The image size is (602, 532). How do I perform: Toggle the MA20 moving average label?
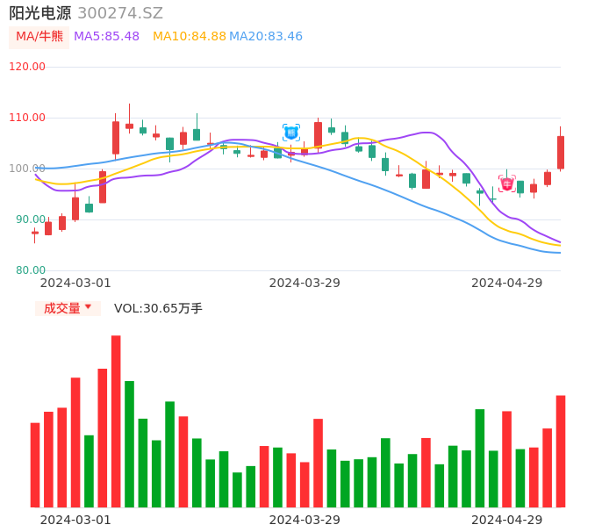click(266, 36)
